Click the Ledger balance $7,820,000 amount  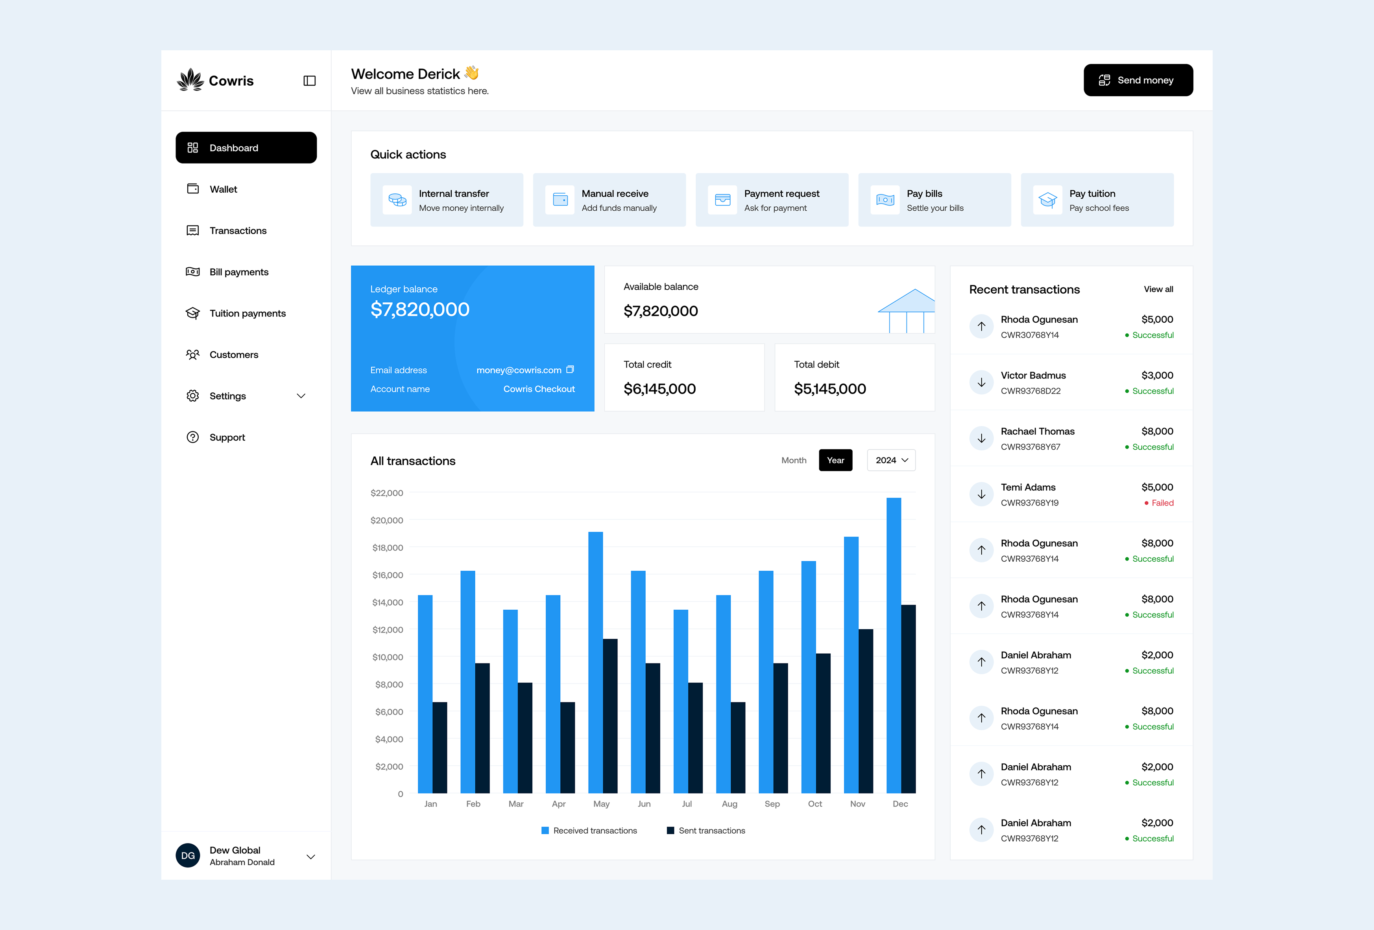(420, 309)
